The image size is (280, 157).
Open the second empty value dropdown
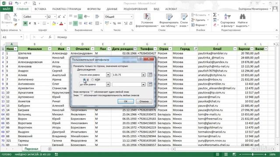[x=143, y=84]
